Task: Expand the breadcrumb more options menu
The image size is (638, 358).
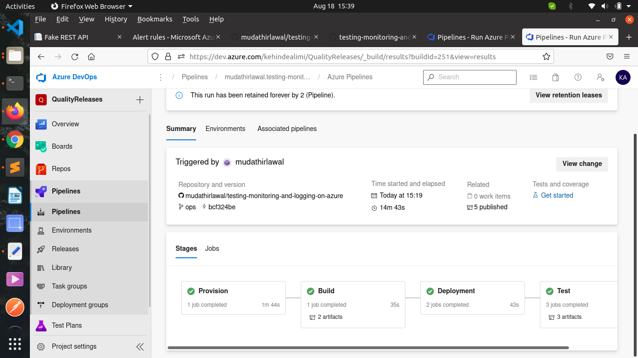Action: pyautogui.click(x=161, y=77)
